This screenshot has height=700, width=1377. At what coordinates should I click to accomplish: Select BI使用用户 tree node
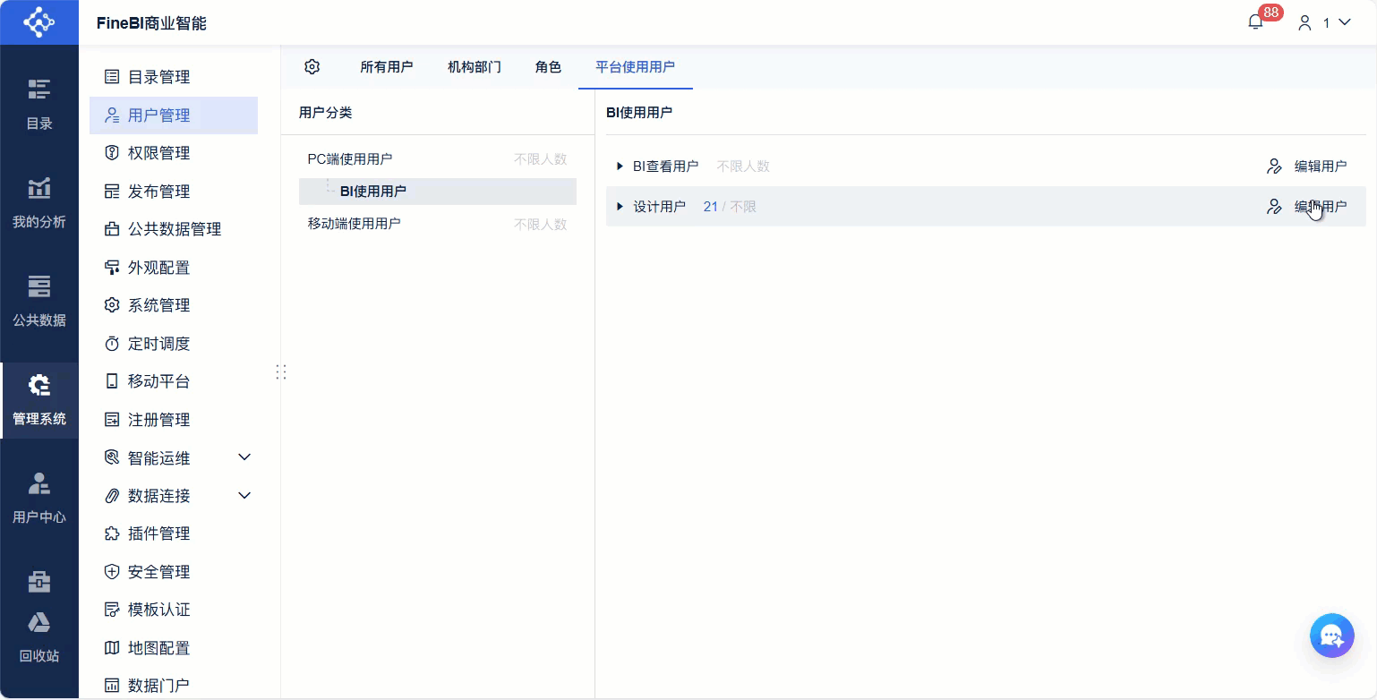pyautogui.click(x=438, y=192)
